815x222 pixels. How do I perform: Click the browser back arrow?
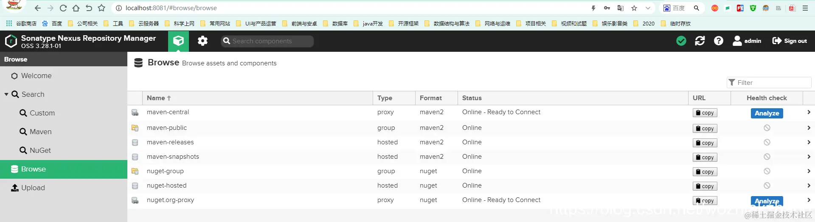point(38,8)
